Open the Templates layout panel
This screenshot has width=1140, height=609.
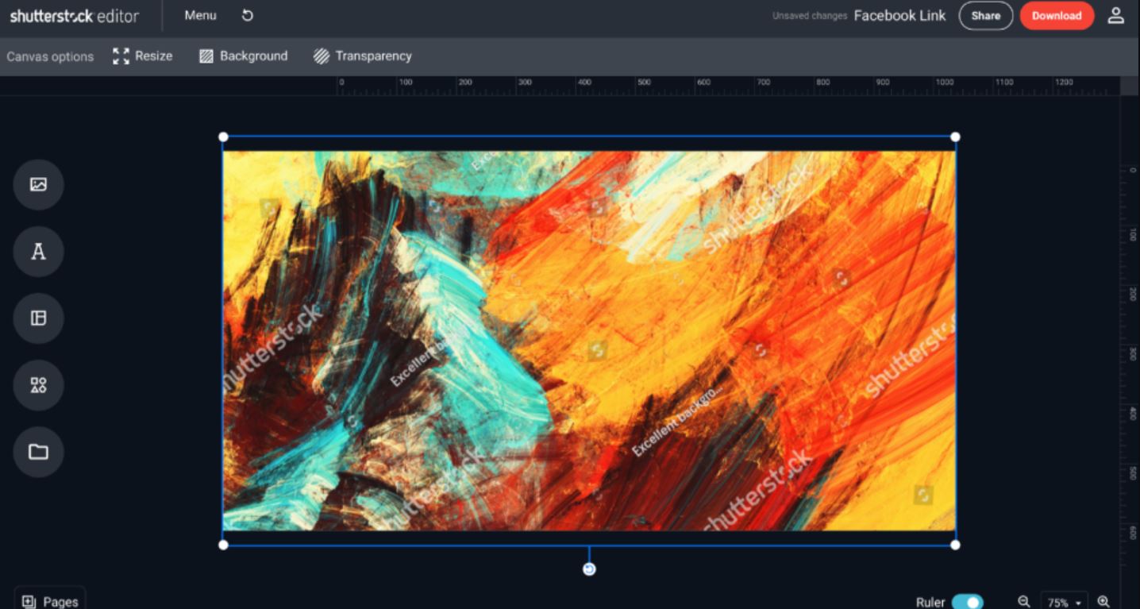pyautogui.click(x=38, y=318)
